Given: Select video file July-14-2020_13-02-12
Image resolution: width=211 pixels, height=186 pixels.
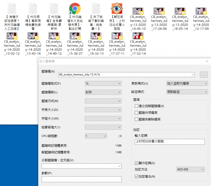Looking at the screenshot, I should (12, 36).
